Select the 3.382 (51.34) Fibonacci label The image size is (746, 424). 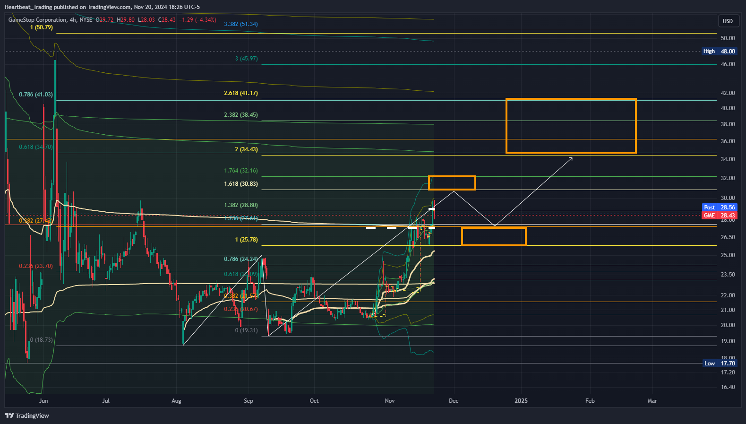point(241,24)
